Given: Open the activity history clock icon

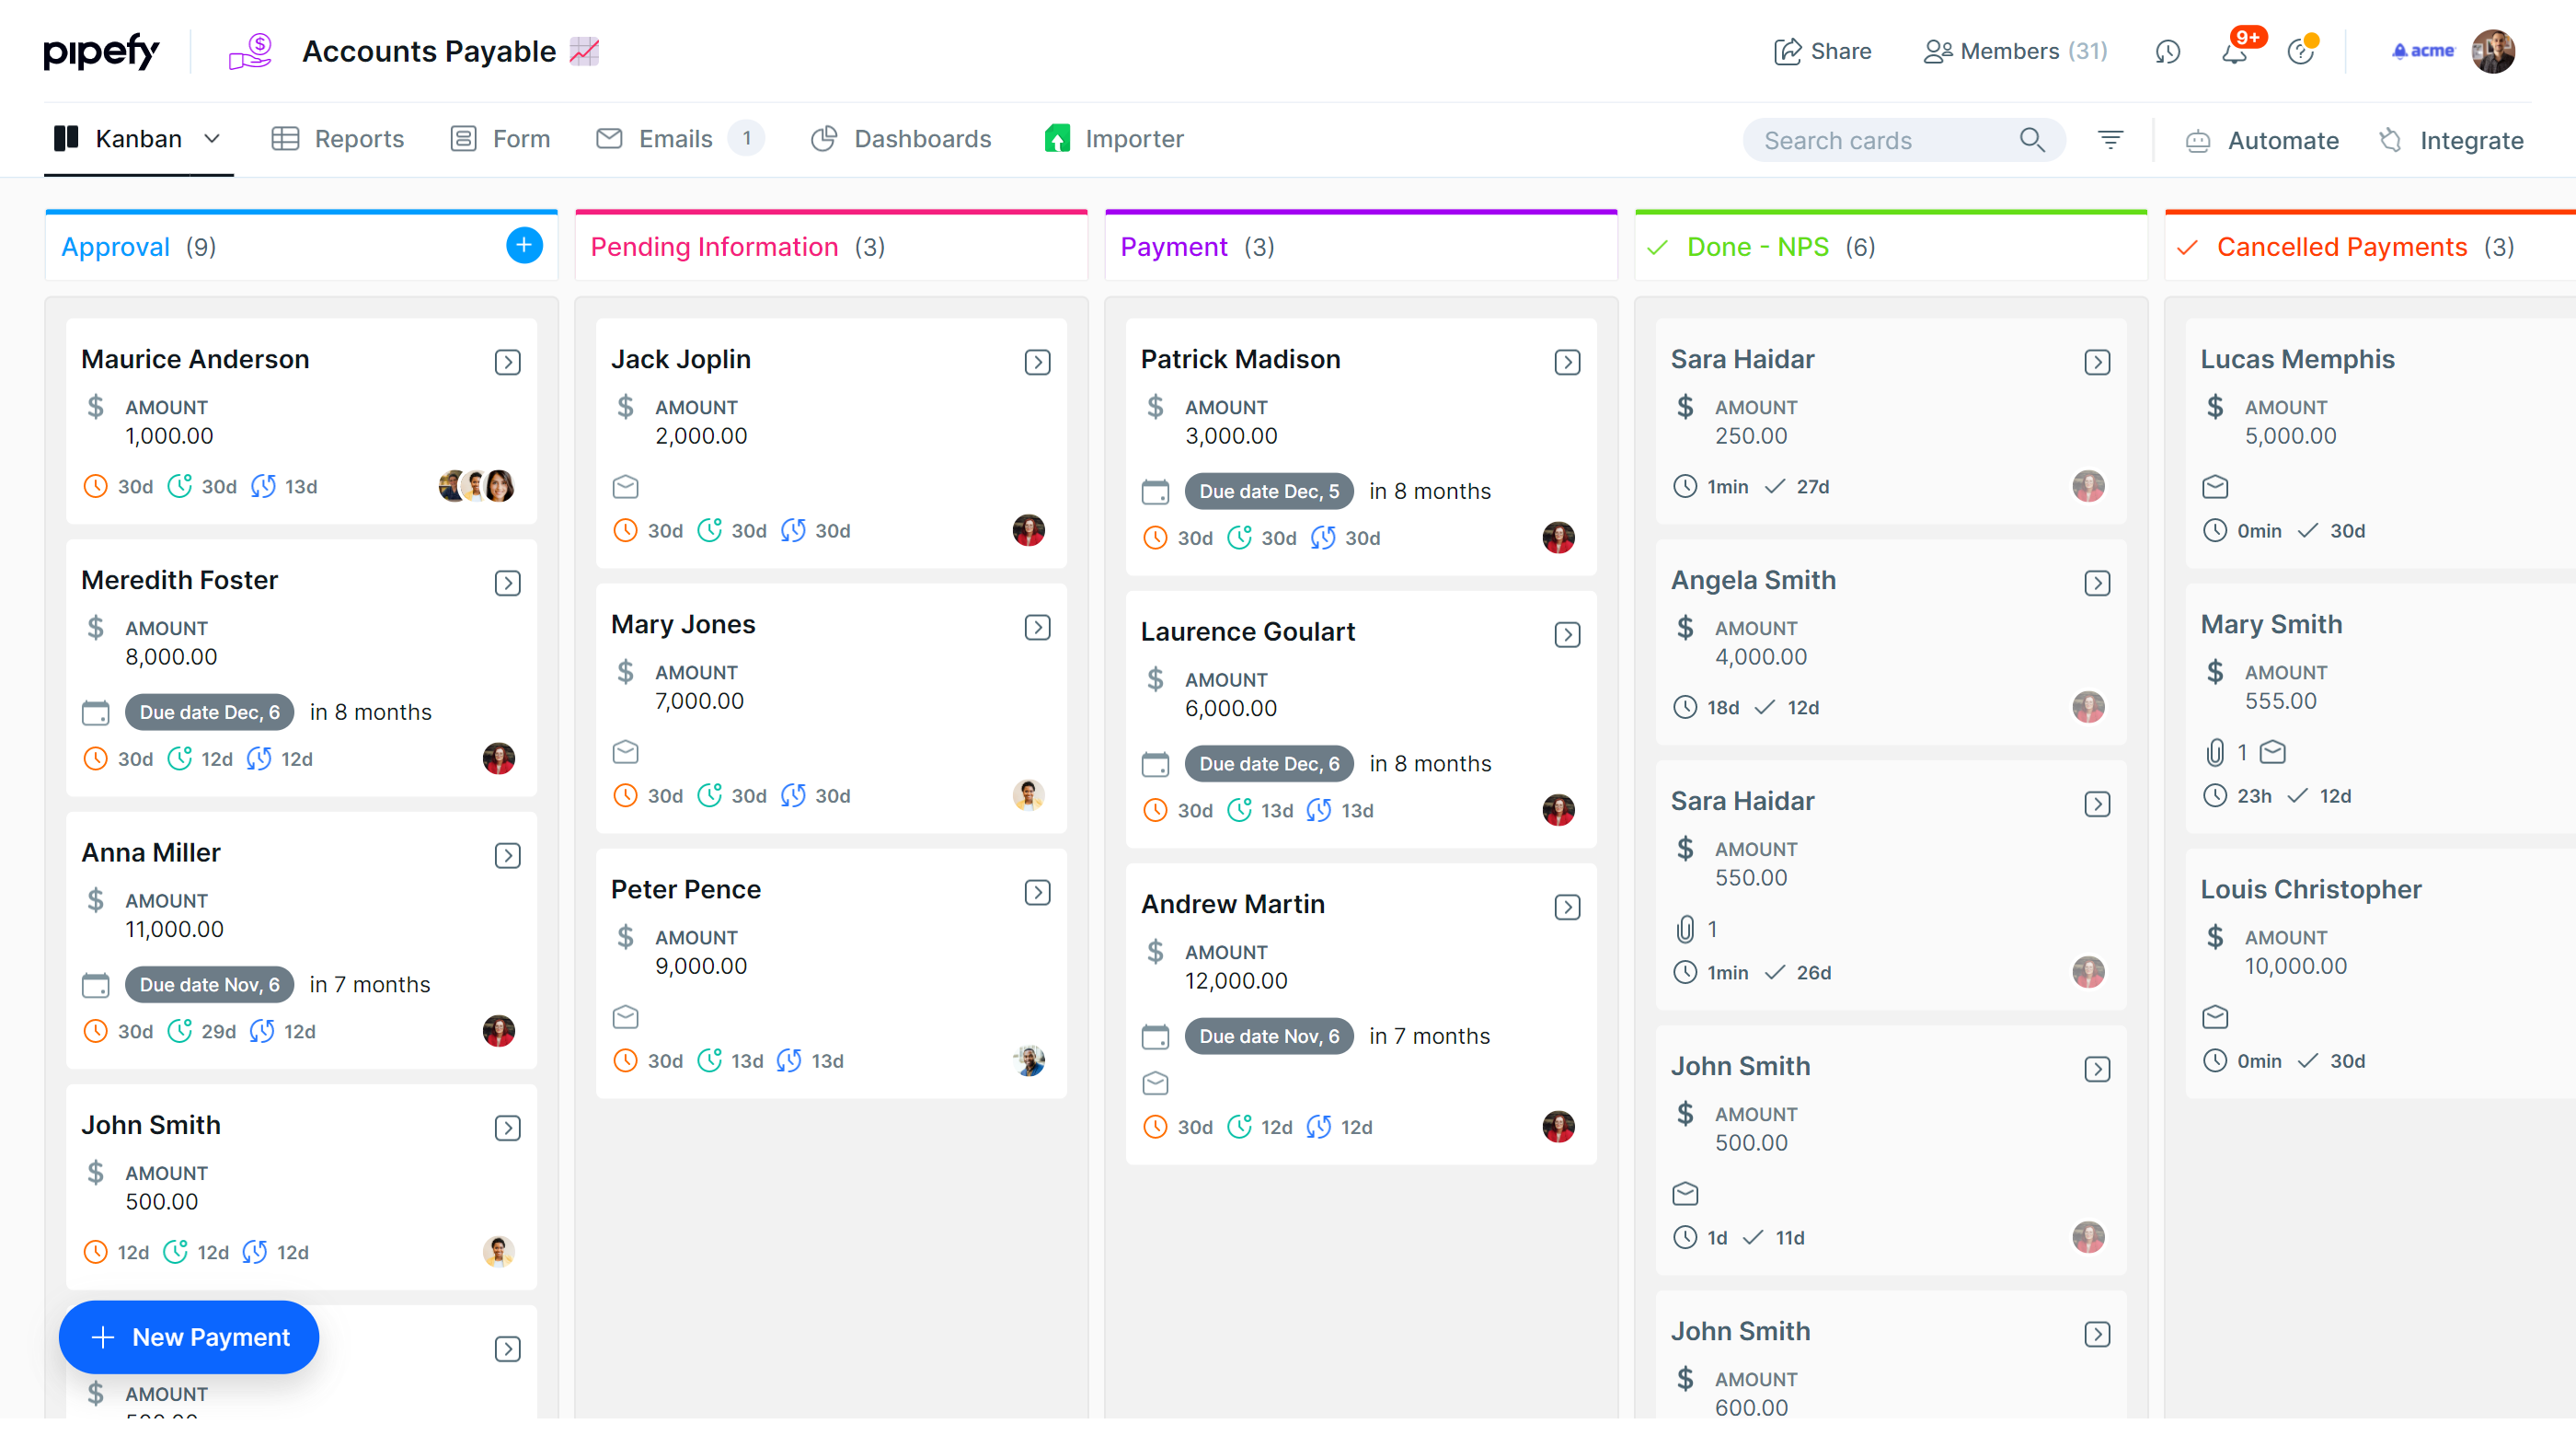Looking at the screenshot, I should point(2167,52).
